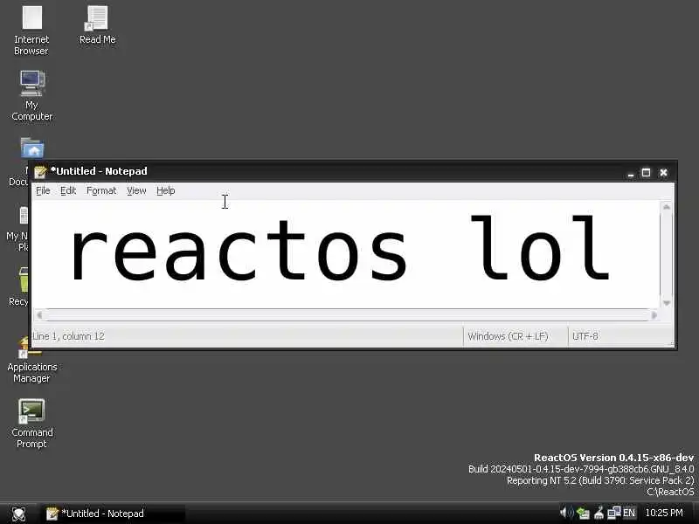699x524 pixels.
Task: Open the Help menu in Notepad
Action: (x=166, y=190)
